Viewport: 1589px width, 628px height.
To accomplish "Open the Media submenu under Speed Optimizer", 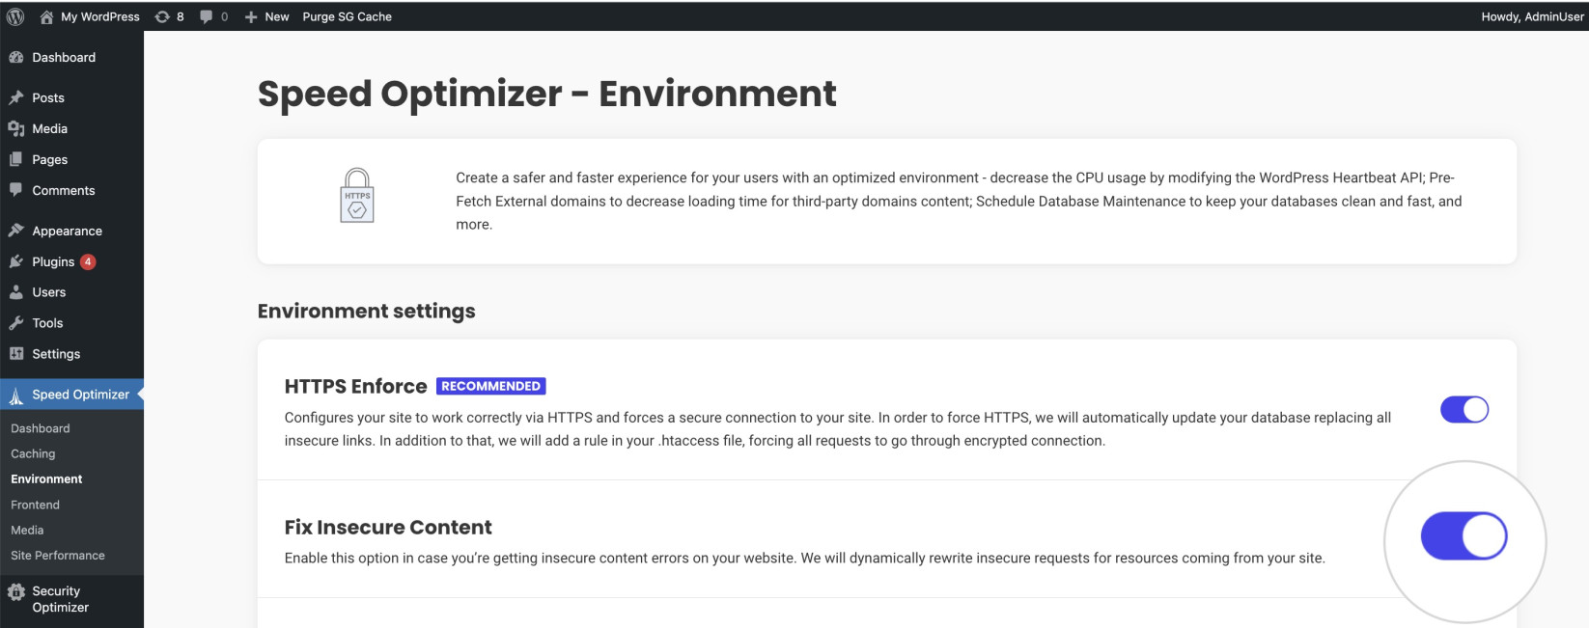I will pos(27,530).
